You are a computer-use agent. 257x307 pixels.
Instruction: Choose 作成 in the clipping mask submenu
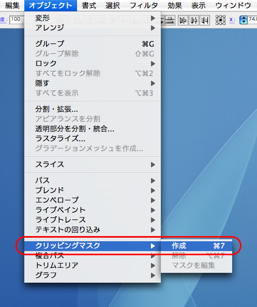pyautogui.click(x=196, y=246)
